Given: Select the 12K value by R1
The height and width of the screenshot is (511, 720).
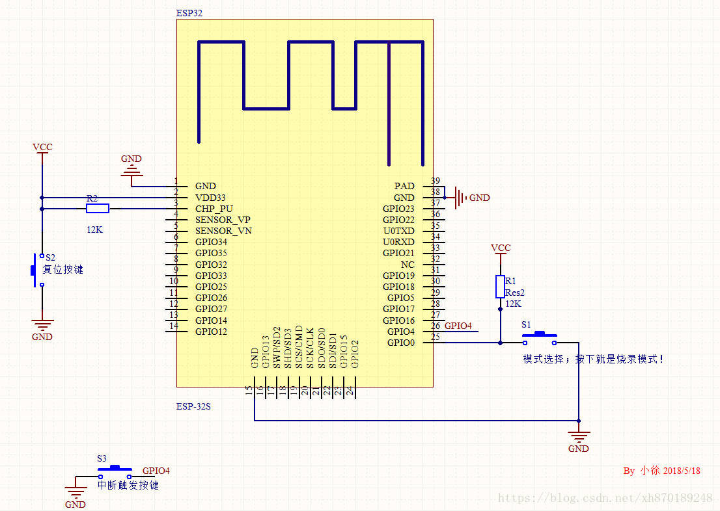Looking at the screenshot, I should coord(514,304).
